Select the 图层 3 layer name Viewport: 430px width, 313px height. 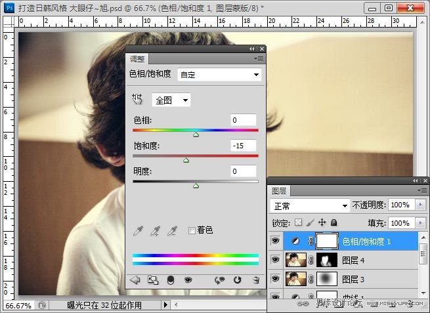[x=353, y=280]
